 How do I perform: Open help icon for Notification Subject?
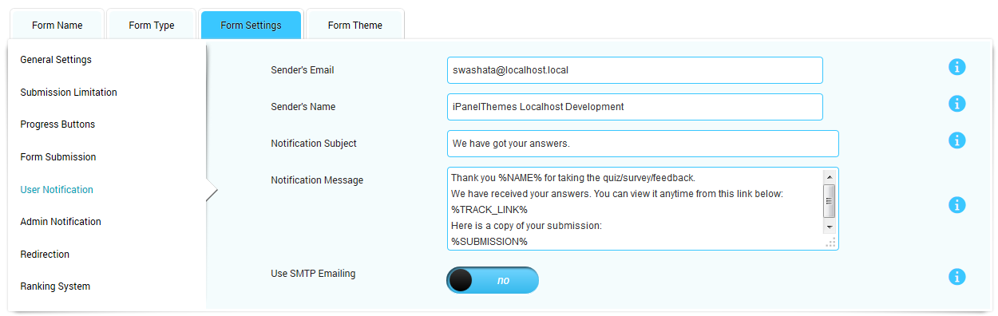click(956, 140)
